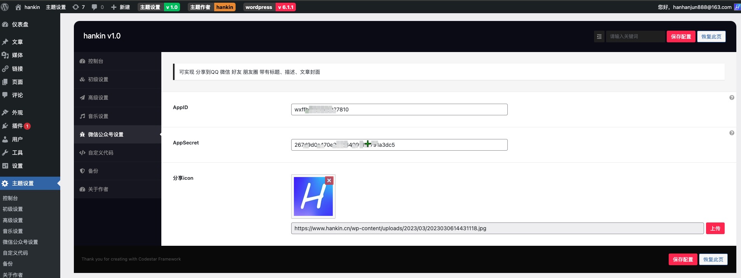Switch to 备份 tab in theme panel
The height and width of the screenshot is (278, 741).
click(117, 171)
